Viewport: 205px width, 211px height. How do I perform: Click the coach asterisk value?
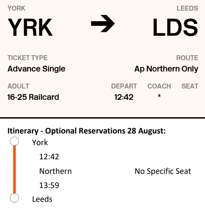click(159, 96)
